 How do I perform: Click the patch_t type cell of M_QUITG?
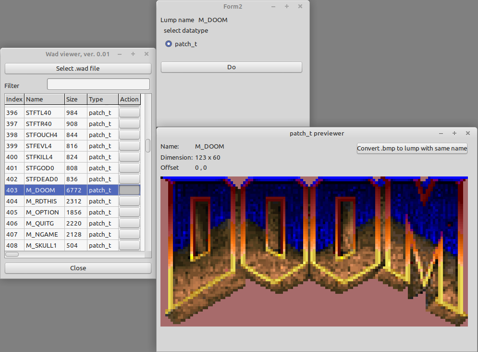(x=103, y=223)
